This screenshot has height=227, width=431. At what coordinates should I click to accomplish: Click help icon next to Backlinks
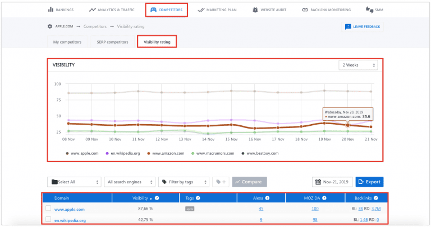(376, 198)
